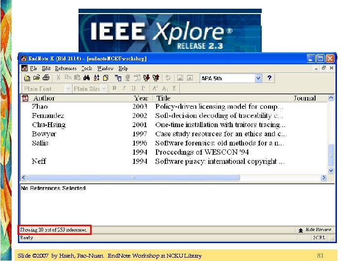
Task: Open the Tools menu
Action: coord(87,68)
